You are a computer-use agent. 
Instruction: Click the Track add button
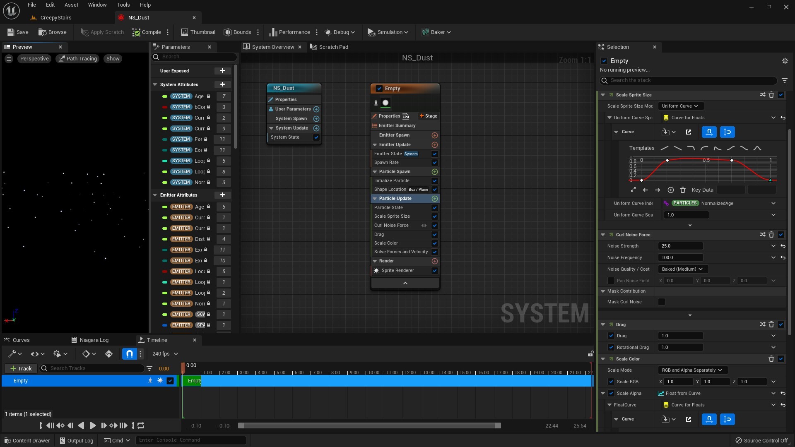tap(21, 368)
